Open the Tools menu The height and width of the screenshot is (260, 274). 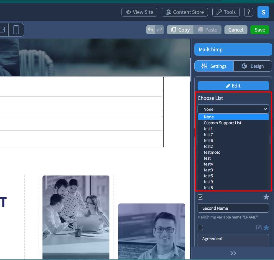[x=226, y=12]
